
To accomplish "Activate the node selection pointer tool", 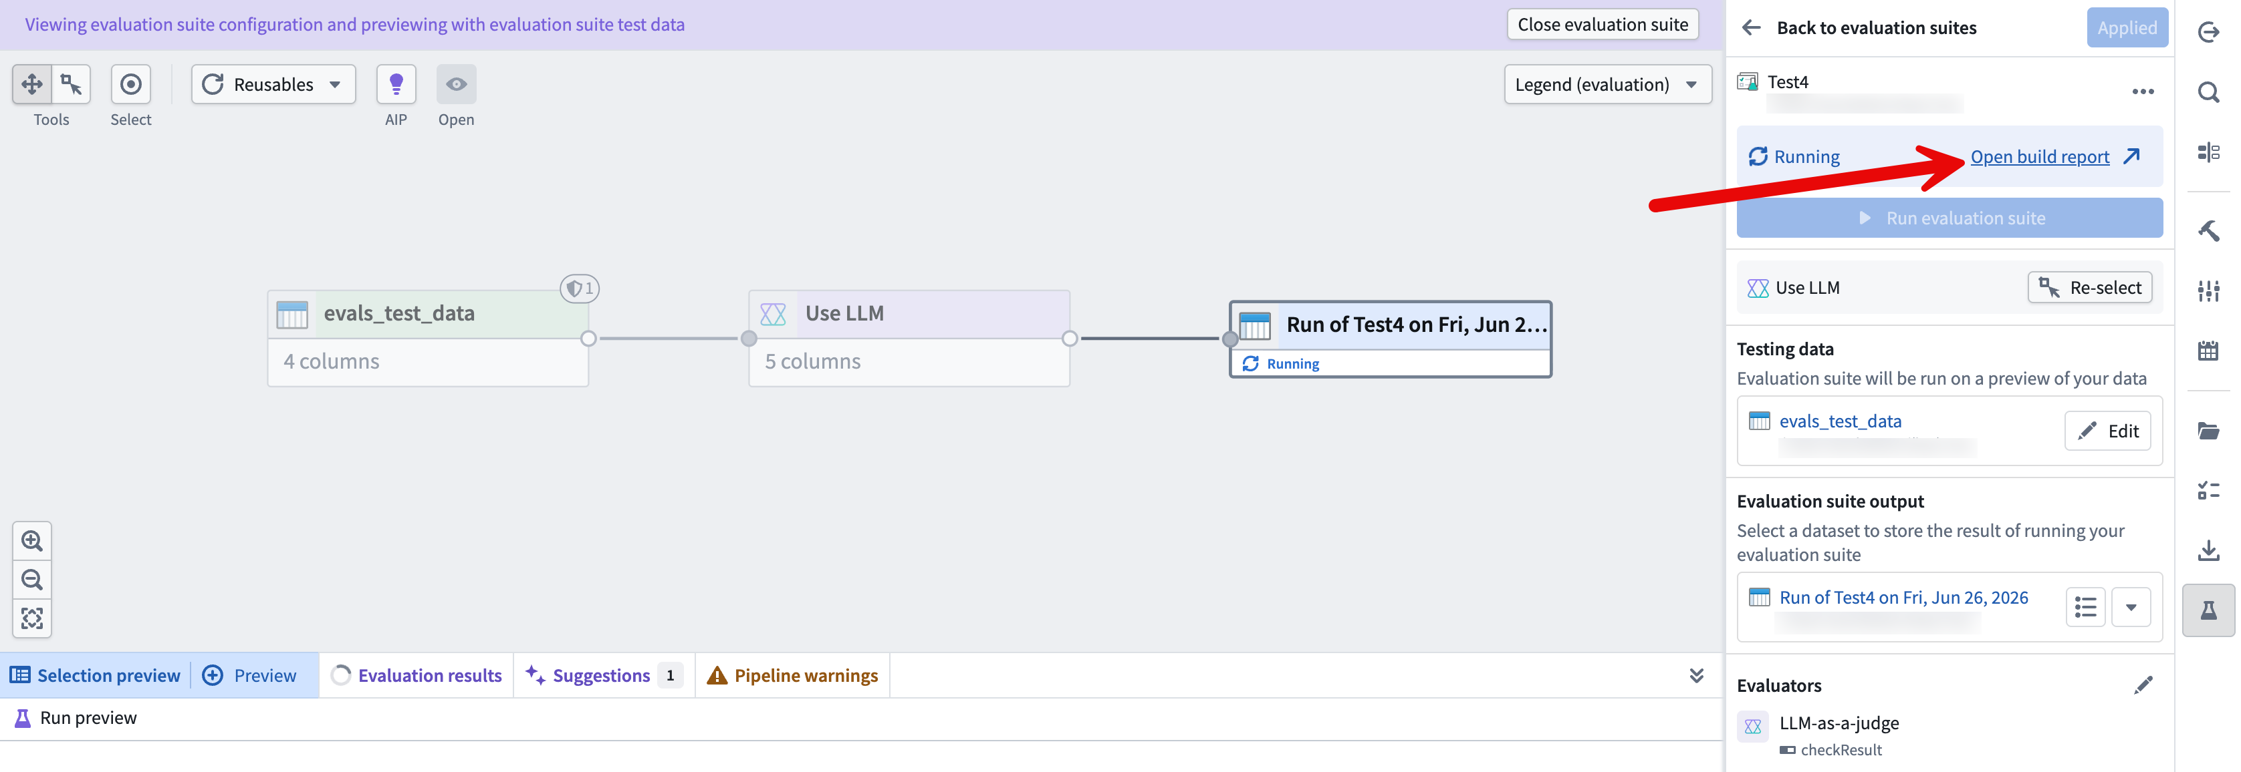I will pos(72,84).
